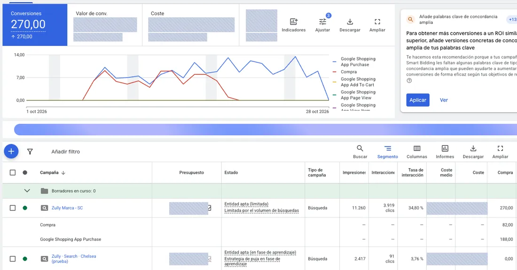Open the Zully Marca - SC campaign link
The height and width of the screenshot is (270, 517).
67,208
